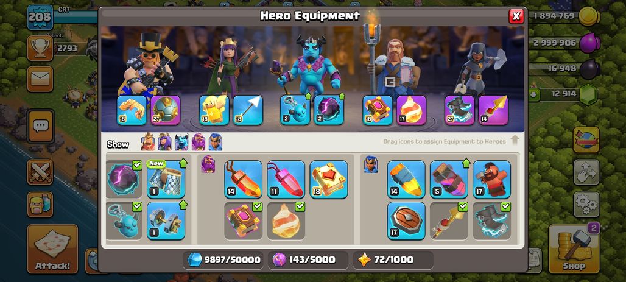Select the new Metal Pants equipment
This screenshot has width=626, height=282.
[x=166, y=179]
